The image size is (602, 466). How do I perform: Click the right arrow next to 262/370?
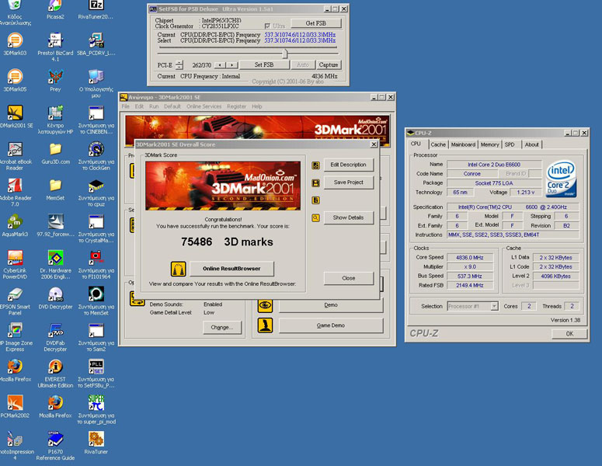point(232,65)
